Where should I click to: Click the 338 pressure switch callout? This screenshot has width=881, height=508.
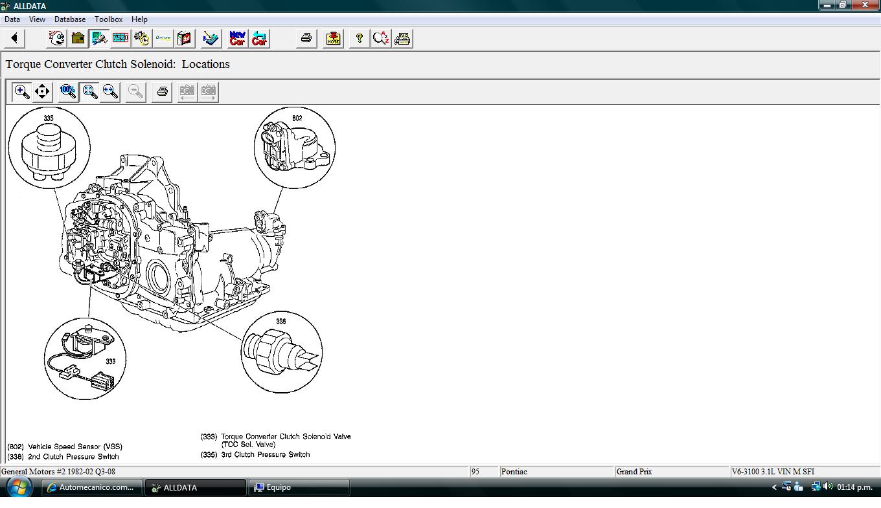pyautogui.click(x=282, y=352)
